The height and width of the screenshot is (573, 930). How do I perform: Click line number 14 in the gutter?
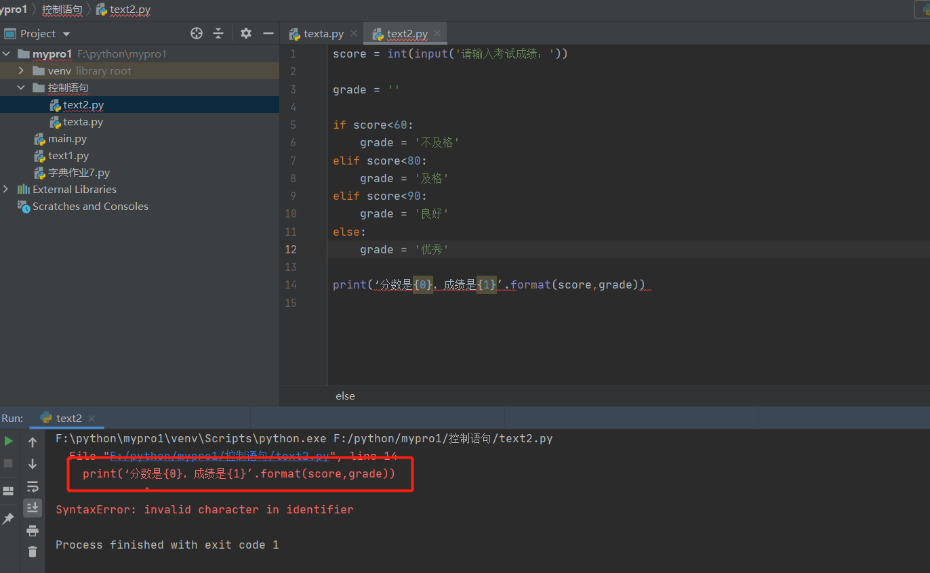[x=291, y=284]
